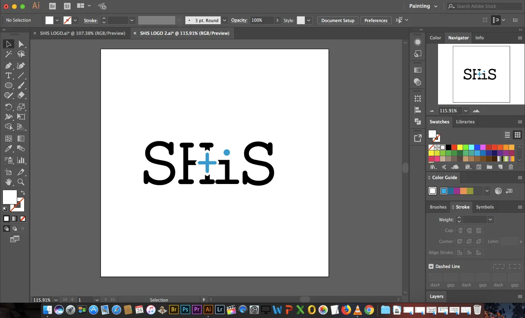
Task: Switch to the Libraries tab
Action: 465,122
